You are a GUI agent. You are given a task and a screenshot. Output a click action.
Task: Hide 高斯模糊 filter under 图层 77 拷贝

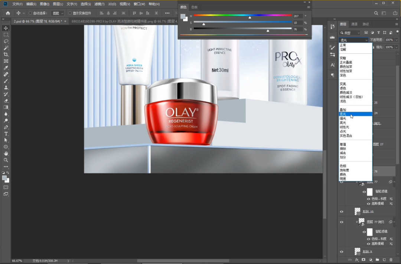pos(369,244)
